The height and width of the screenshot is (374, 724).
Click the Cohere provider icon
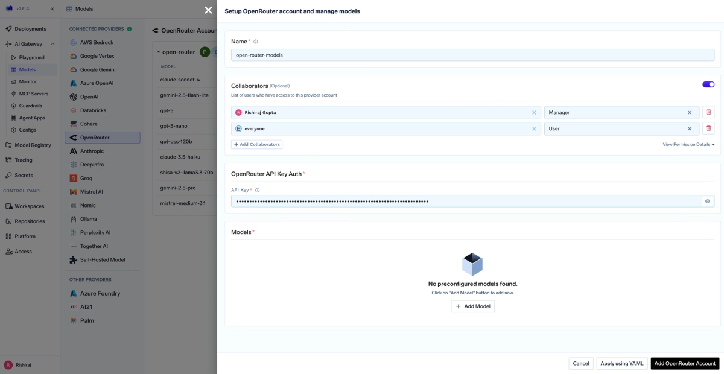(x=74, y=124)
